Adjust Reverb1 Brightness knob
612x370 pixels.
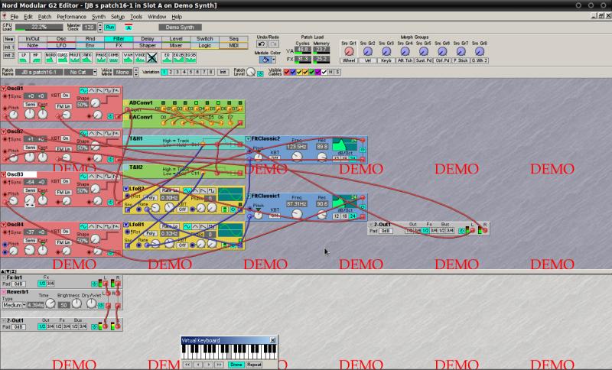(x=76, y=303)
